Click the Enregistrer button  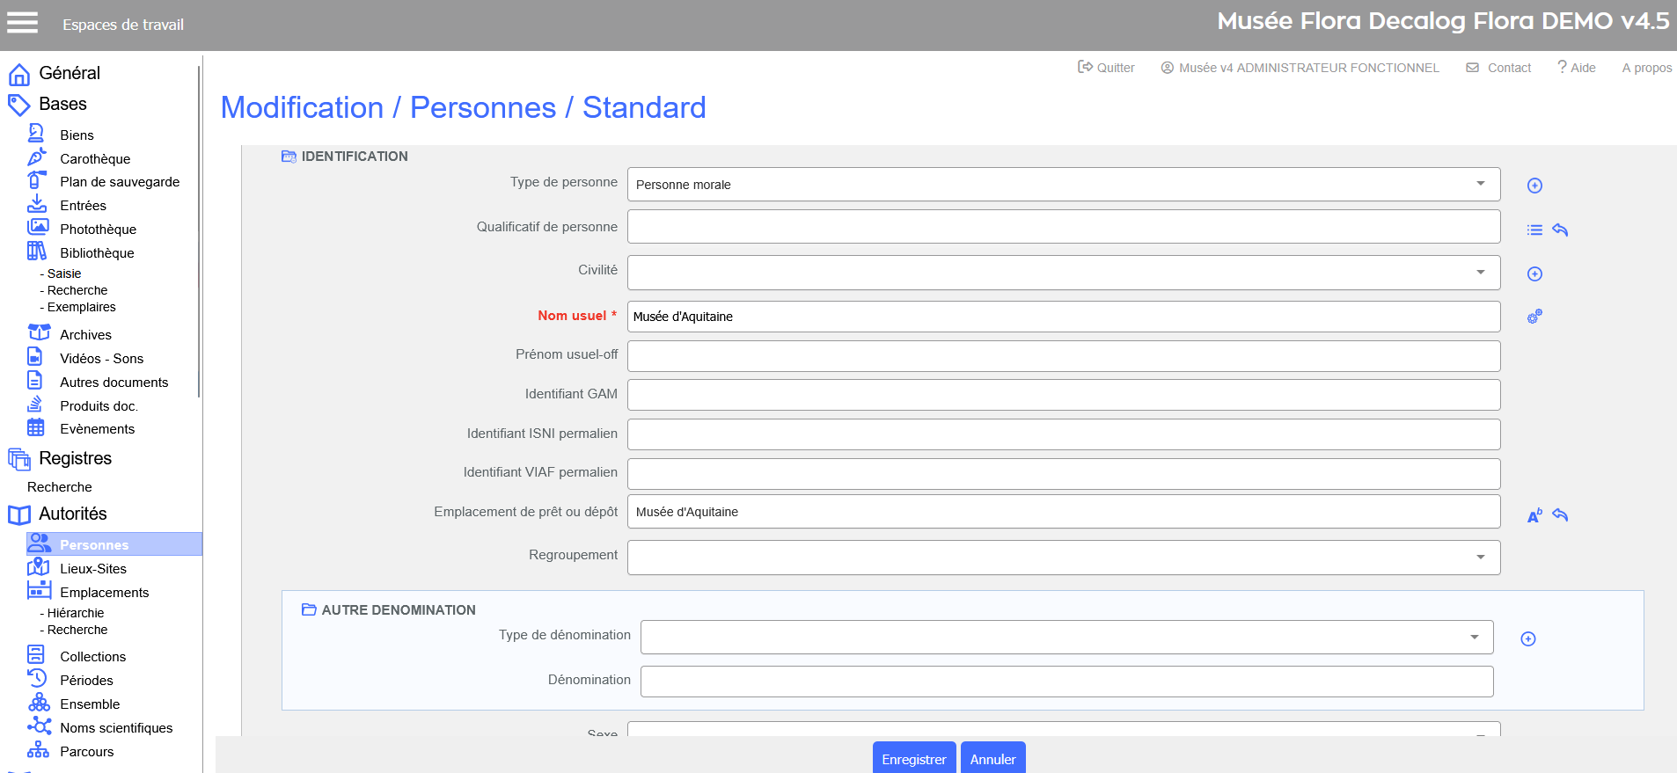(913, 759)
